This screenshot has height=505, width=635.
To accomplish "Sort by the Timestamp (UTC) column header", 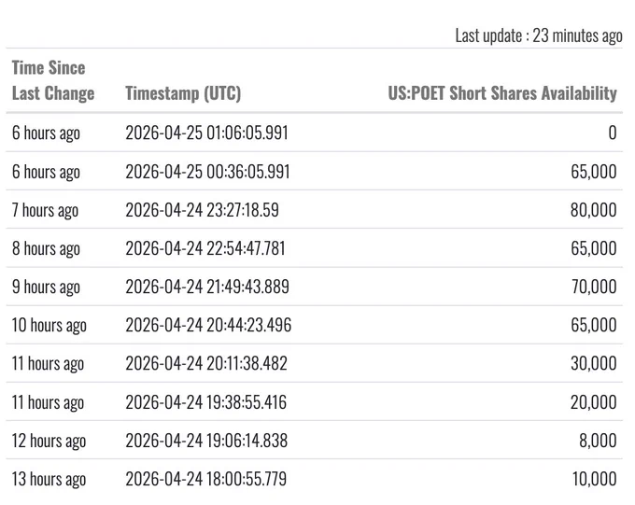I will tap(183, 93).
